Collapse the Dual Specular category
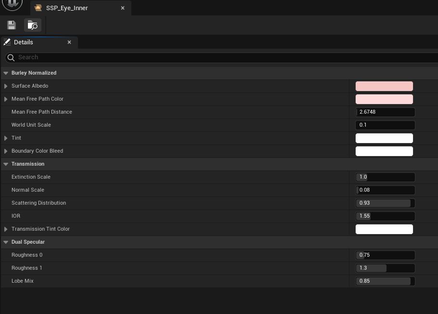 (6, 242)
